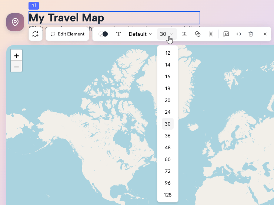Select font size 128
The height and width of the screenshot is (205, 274).
[168, 195]
